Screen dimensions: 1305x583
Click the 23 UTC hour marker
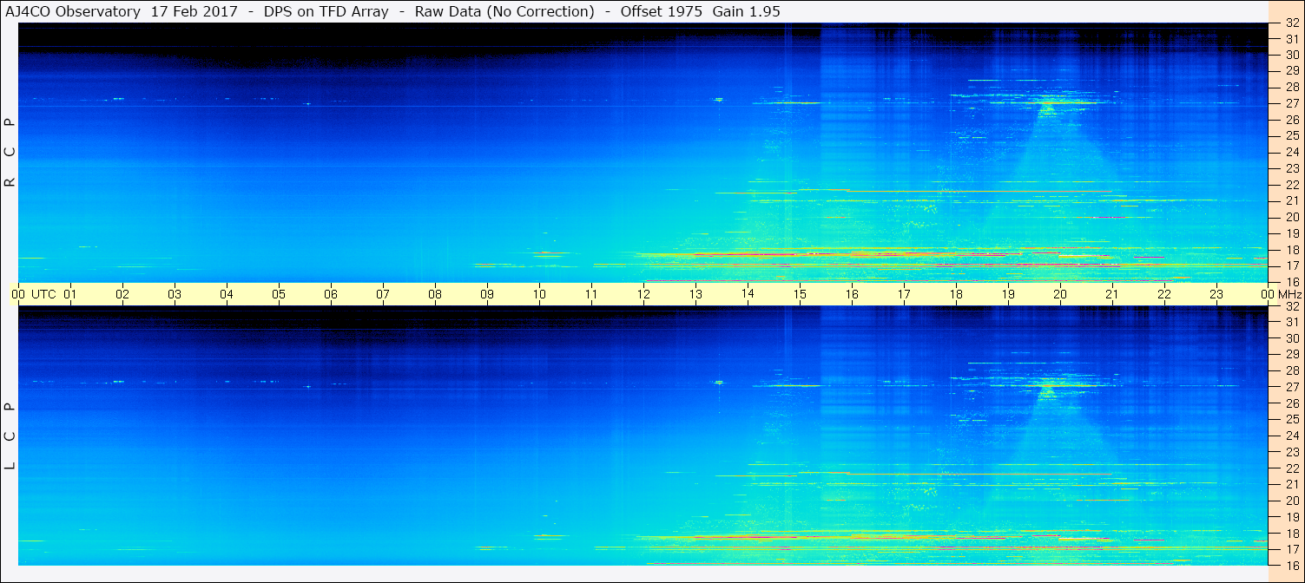click(1216, 294)
